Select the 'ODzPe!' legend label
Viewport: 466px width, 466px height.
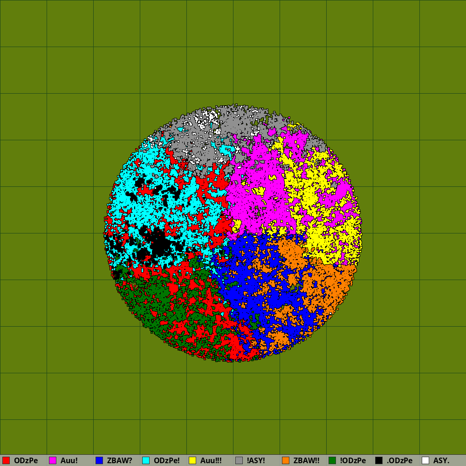coord(167,461)
